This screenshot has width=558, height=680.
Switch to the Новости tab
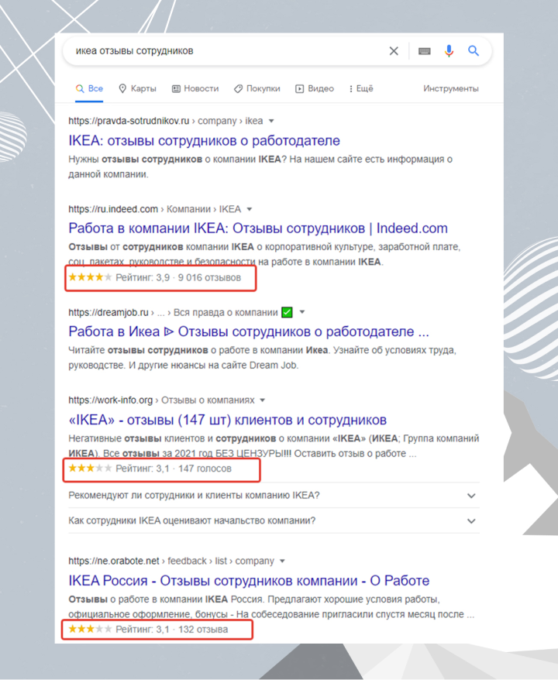[x=195, y=88]
